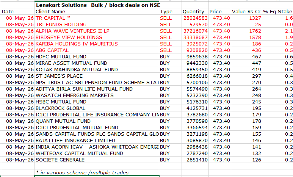Select 'INDIA ACORN ICAV - ASHOKA WHITEOAK' cell

(97, 147)
